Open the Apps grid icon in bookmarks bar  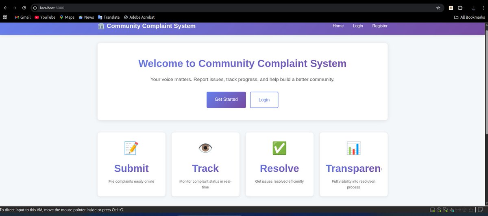pyautogui.click(x=5, y=17)
